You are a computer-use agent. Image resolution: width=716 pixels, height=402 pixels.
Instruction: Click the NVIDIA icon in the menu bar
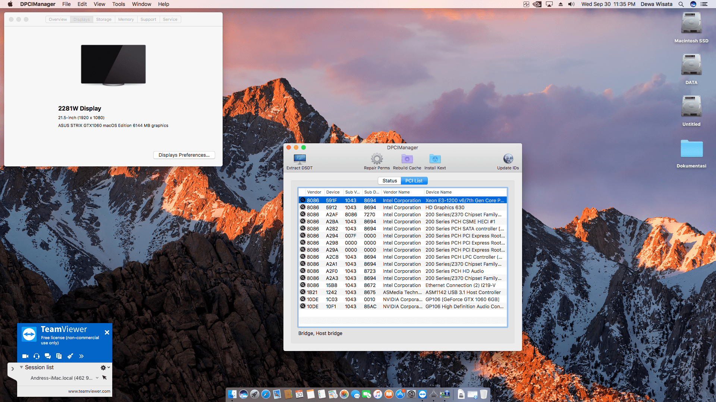pos(537,4)
